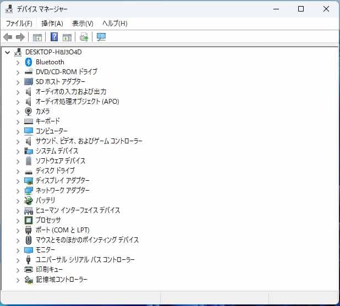This screenshot has width=340, height=306.
Task: Select ユニバーサル シリアル バス コントローラー label
Action: point(85,260)
